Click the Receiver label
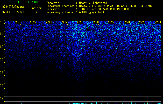The width and height of the screenshot is (163, 104). (x=53, y=9)
